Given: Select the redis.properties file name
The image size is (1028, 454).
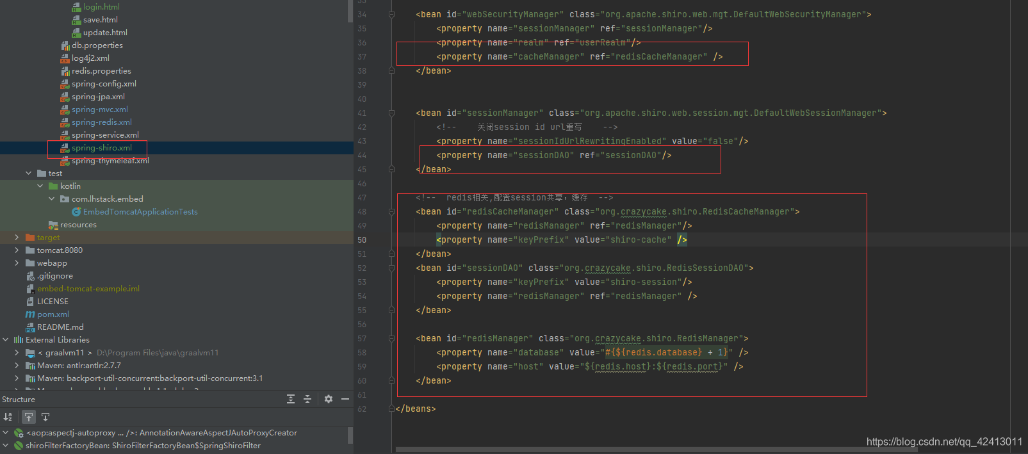Looking at the screenshot, I should [101, 71].
